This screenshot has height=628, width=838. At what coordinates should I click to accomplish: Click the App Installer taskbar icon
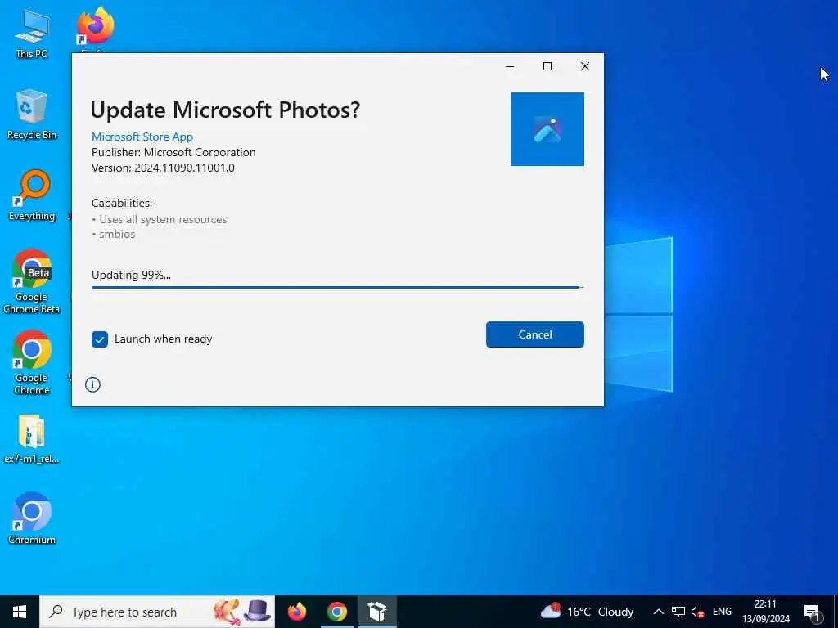coord(377,612)
